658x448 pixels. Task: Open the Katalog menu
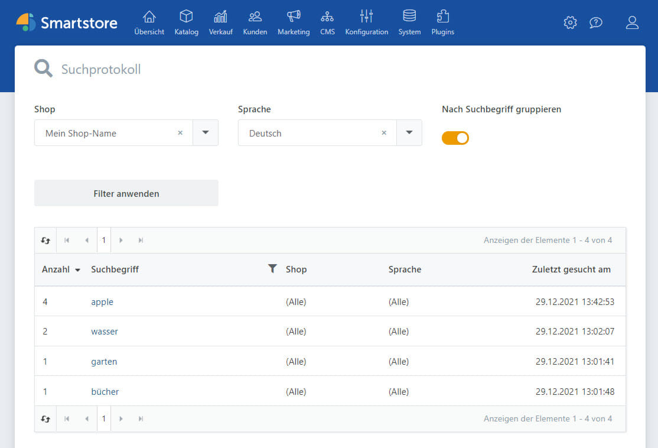coord(187,22)
